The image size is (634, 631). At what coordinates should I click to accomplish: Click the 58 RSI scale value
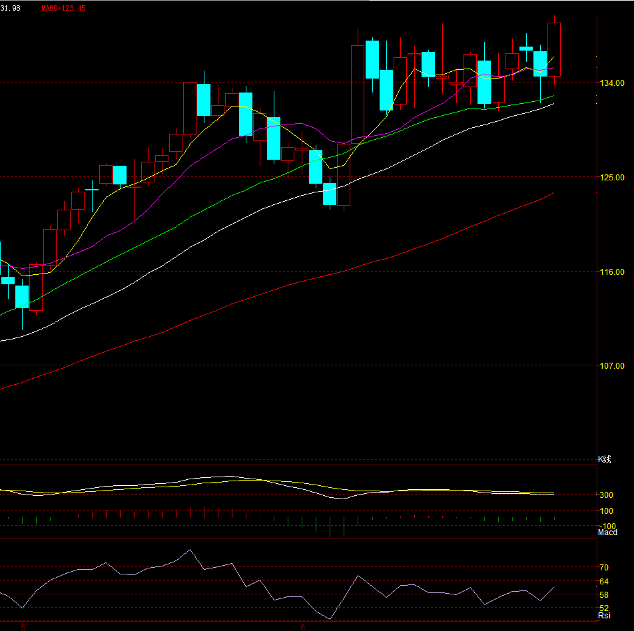[x=603, y=595]
